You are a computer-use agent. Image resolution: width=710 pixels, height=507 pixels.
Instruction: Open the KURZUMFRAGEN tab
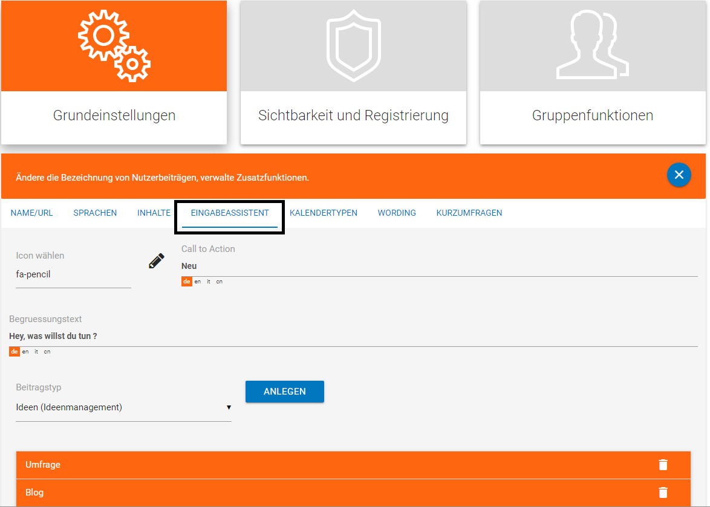pos(469,213)
